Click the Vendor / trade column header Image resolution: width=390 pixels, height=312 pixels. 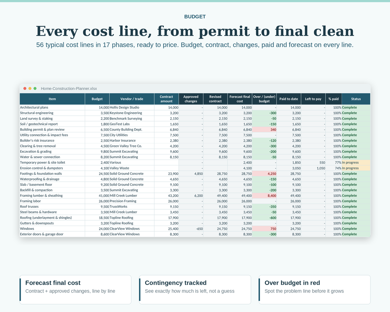pos(132,99)
